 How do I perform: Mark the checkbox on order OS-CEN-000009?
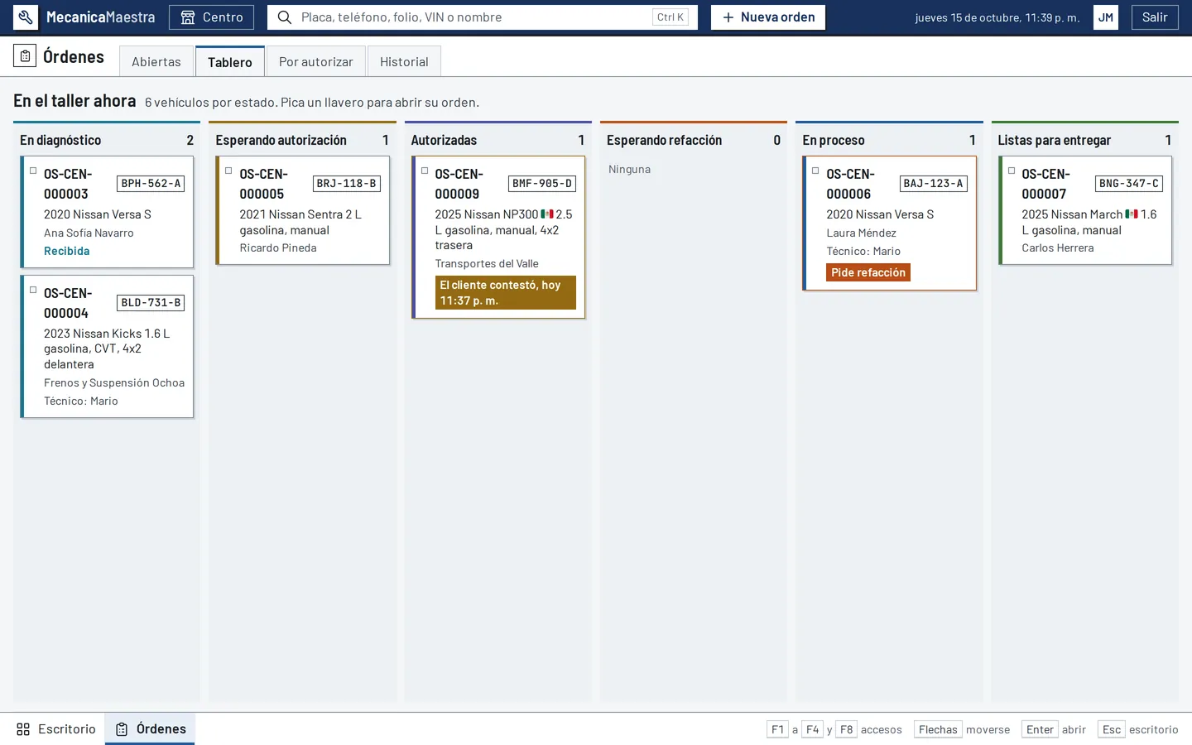[425, 171]
